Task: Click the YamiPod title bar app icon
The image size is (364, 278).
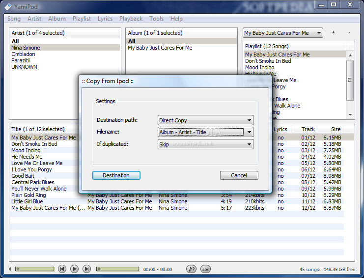Action: pos(8,6)
